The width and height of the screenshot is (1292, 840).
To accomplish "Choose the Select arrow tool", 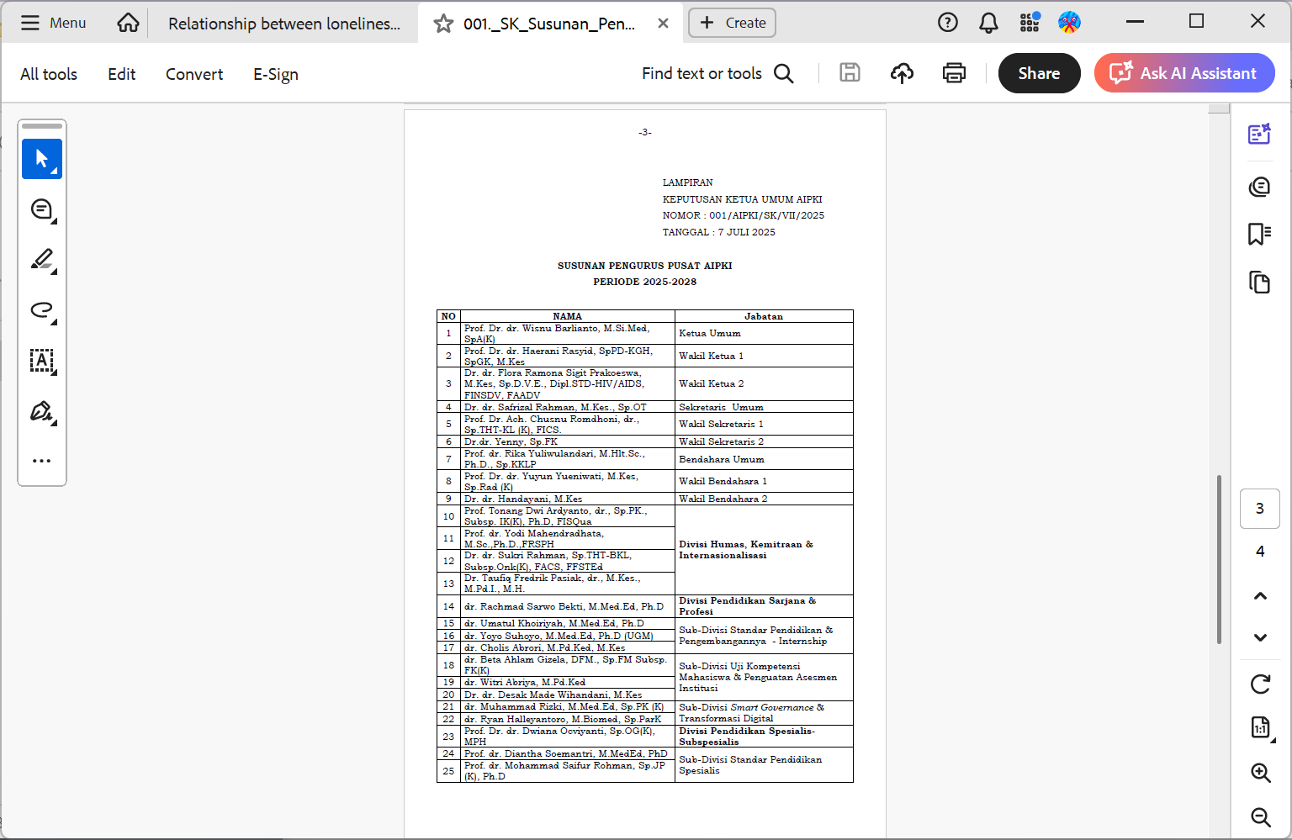I will point(42,159).
